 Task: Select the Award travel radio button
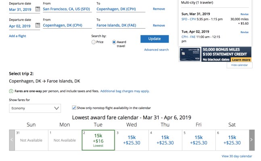click(114, 42)
